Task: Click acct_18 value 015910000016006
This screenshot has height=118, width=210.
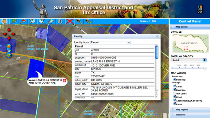Action: (122, 94)
